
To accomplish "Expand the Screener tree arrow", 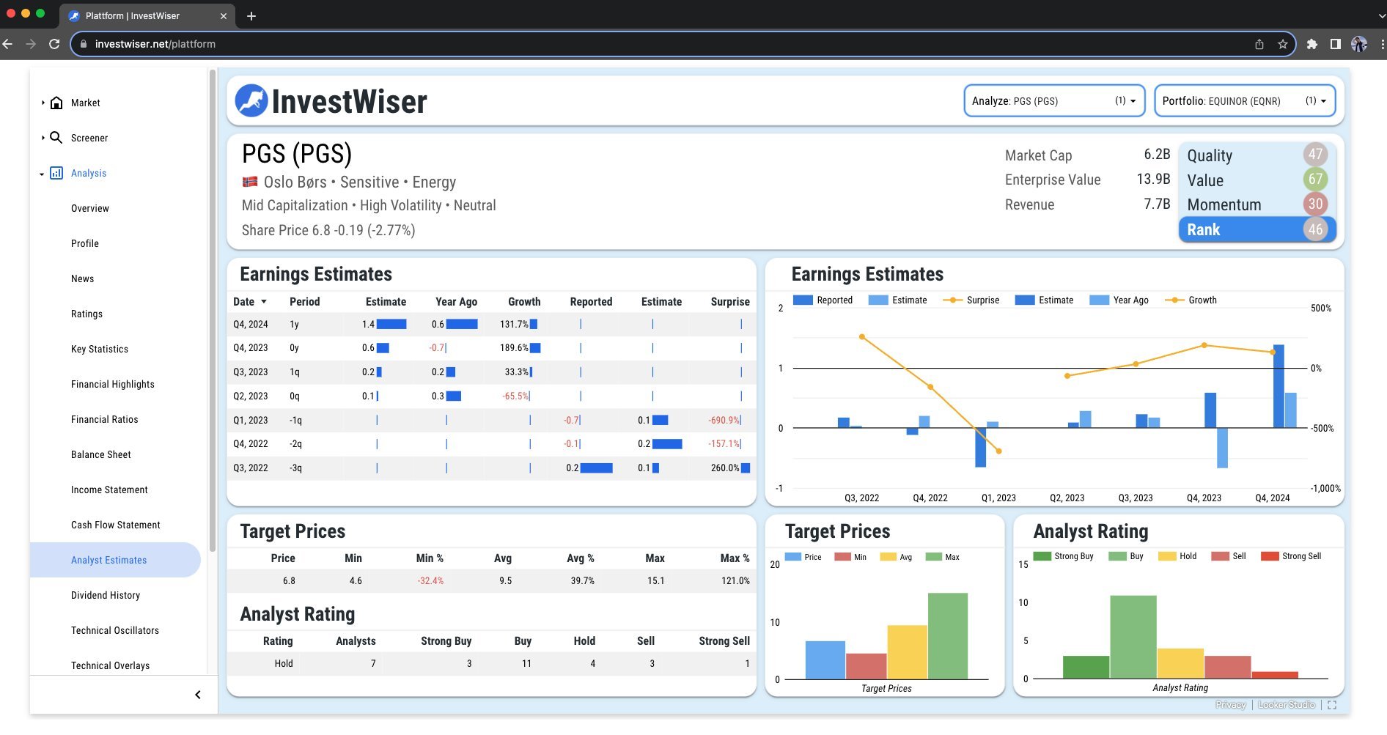I will pos(43,137).
